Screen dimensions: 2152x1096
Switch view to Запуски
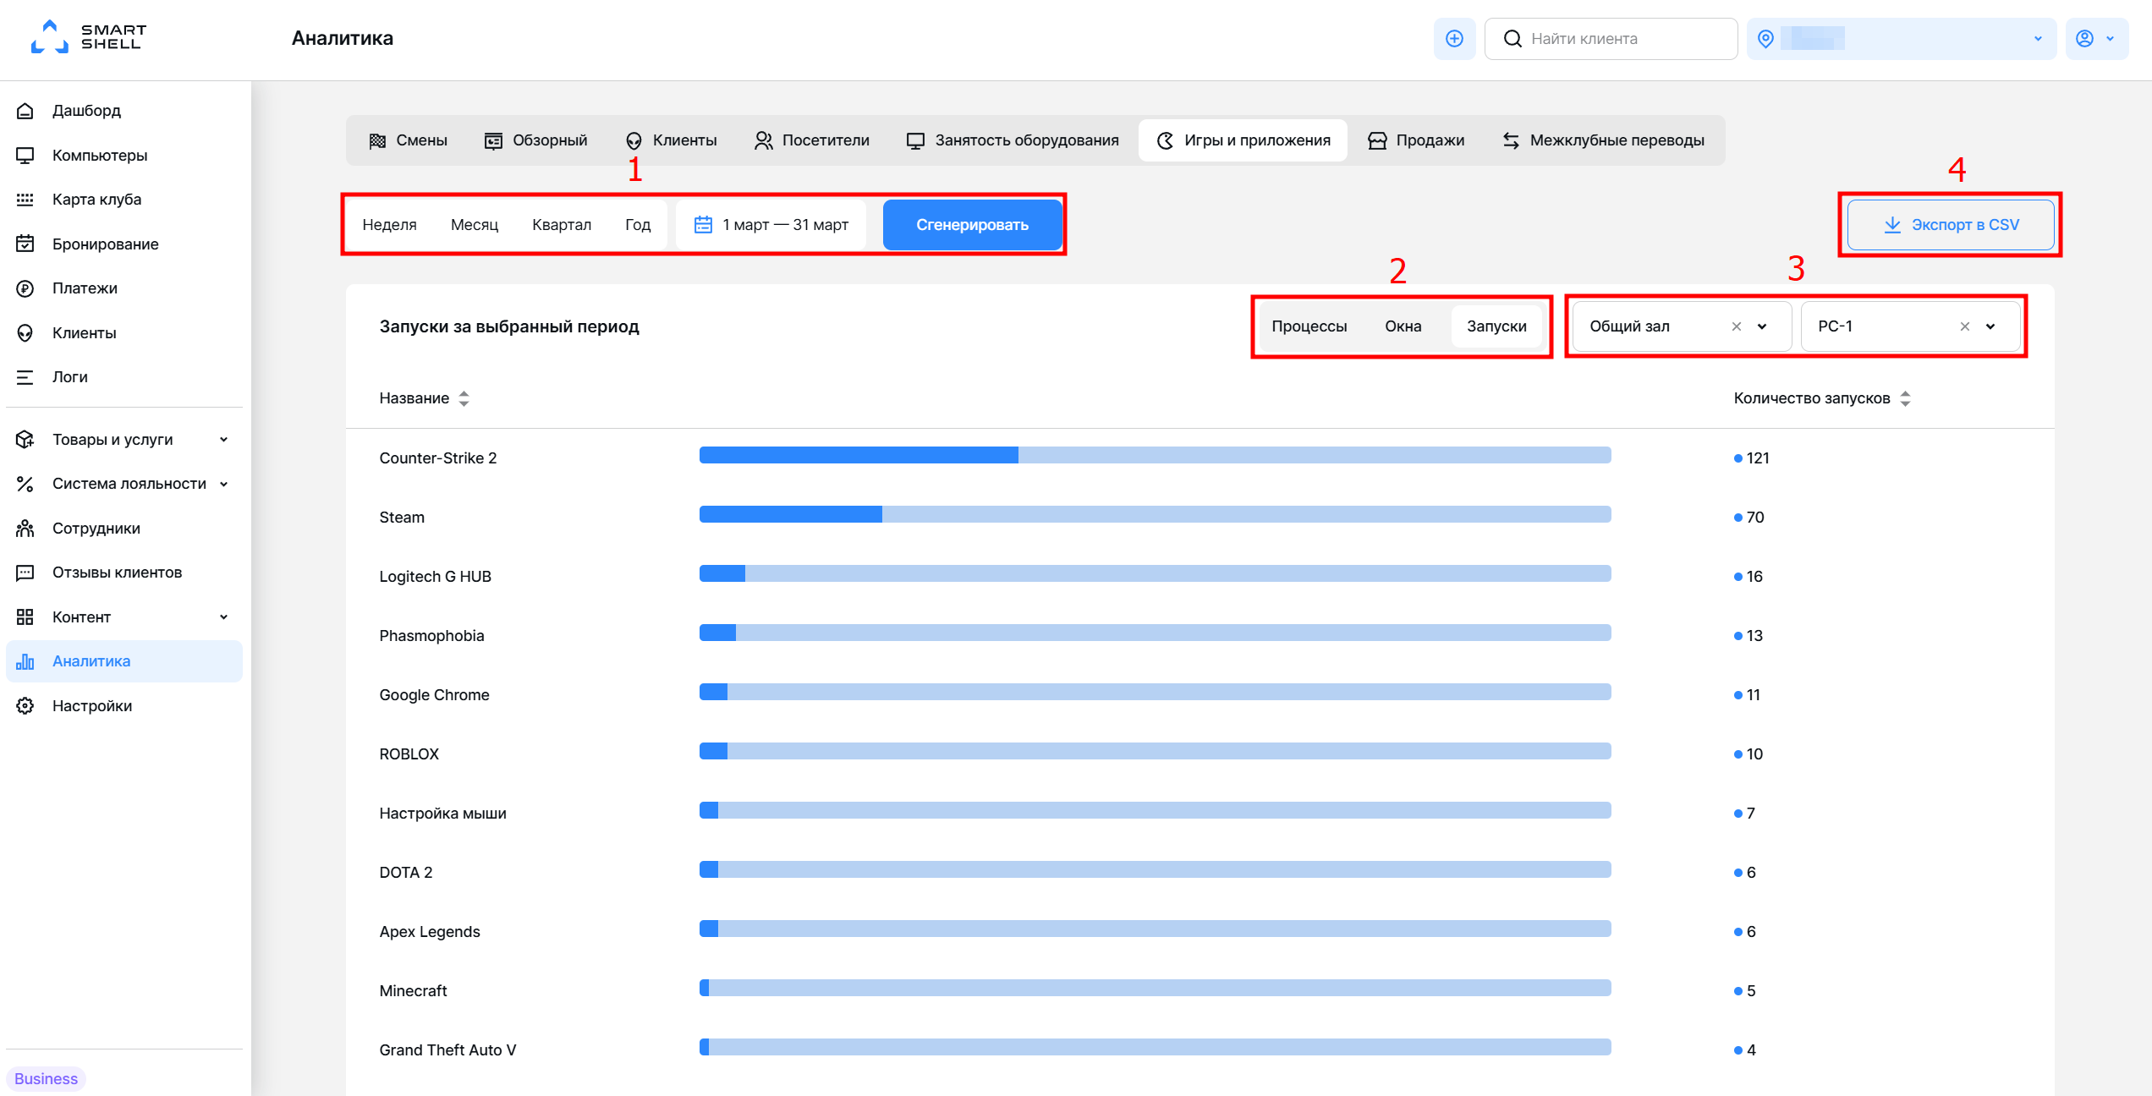1497,326
